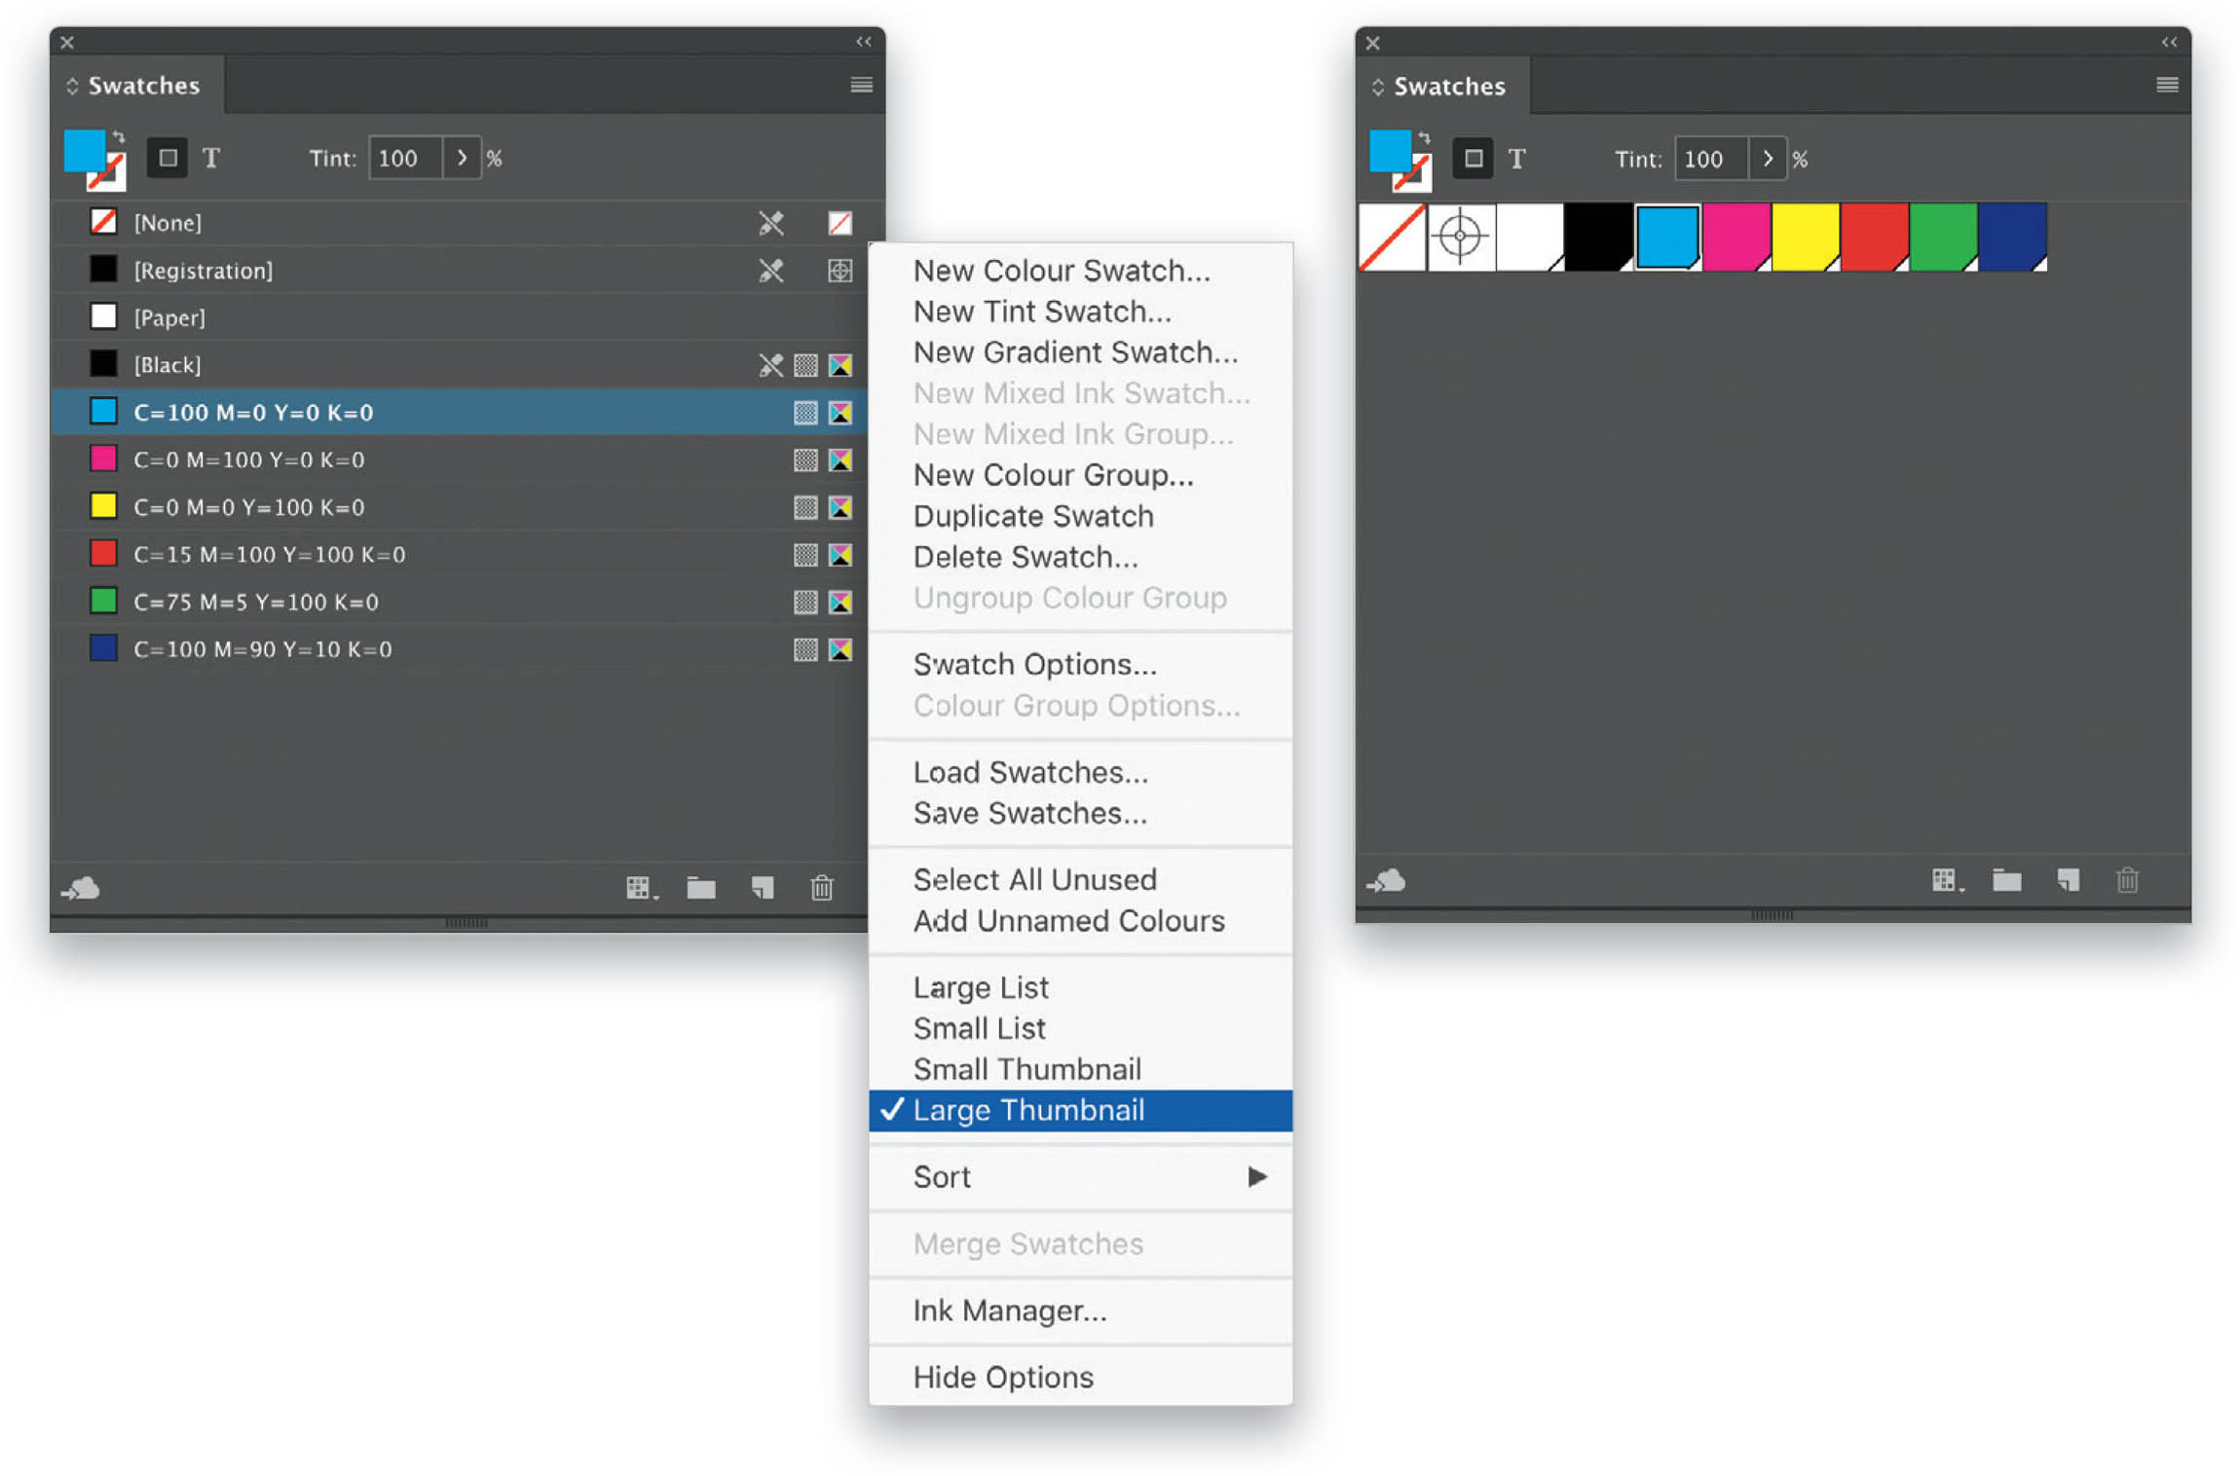Toggle formatting affects text in left panel
2240x1476 pixels.
click(x=211, y=158)
